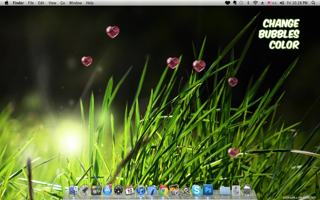Open the Window menu
This screenshot has height=200, width=320.
(x=76, y=3)
